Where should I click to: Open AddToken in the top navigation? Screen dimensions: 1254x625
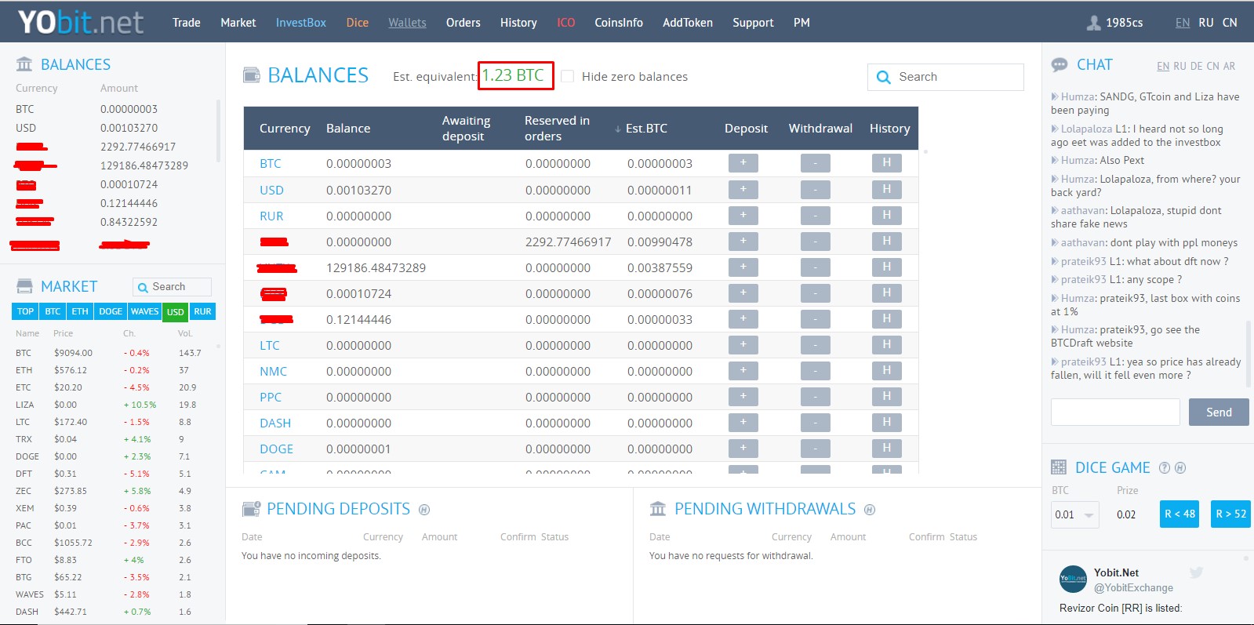[688, 23]
